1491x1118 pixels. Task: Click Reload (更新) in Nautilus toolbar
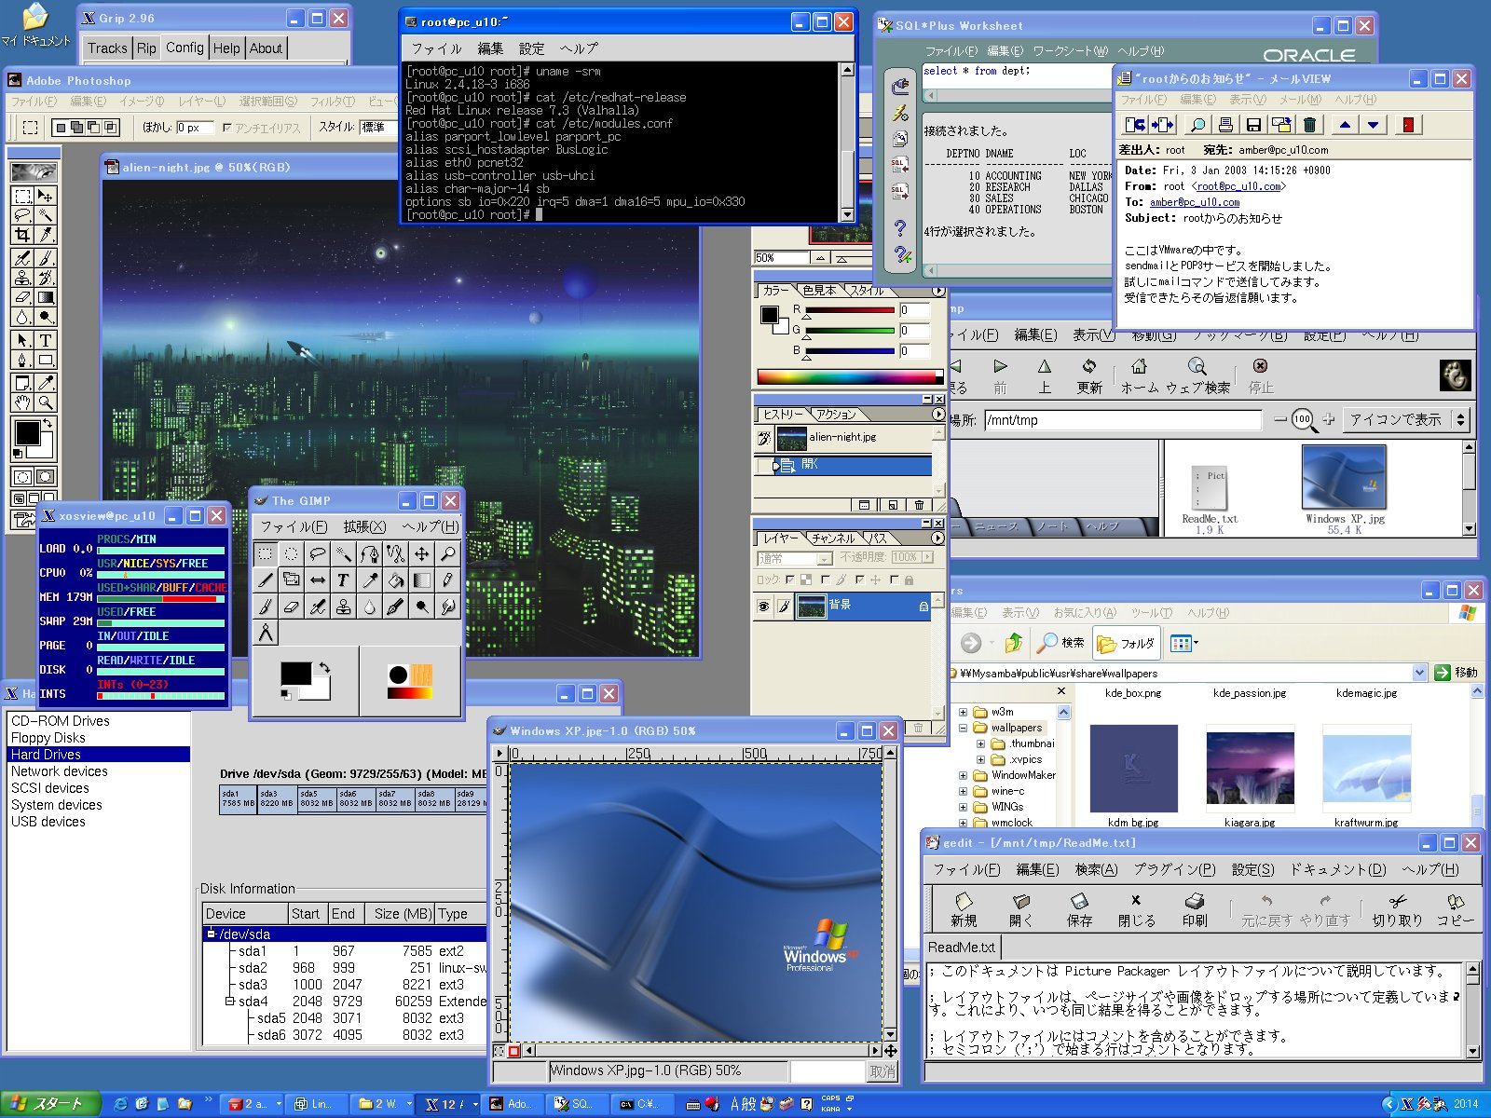click(1088, 375)
